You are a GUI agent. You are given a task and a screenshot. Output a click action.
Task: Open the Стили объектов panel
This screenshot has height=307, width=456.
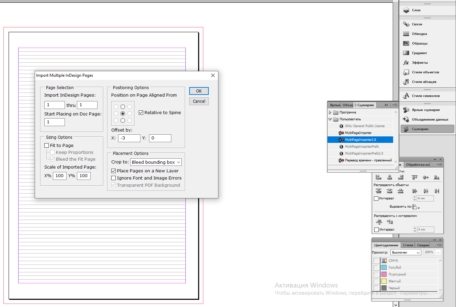(x=427, y=72)
